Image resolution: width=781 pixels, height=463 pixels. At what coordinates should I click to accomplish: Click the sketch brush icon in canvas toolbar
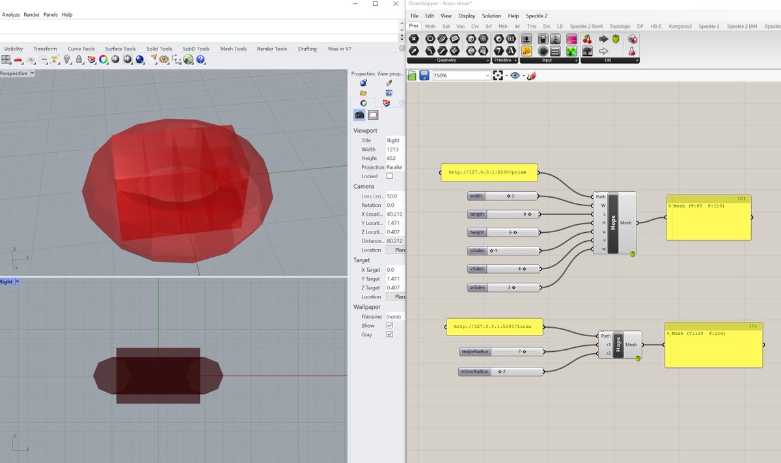point(532,75)
